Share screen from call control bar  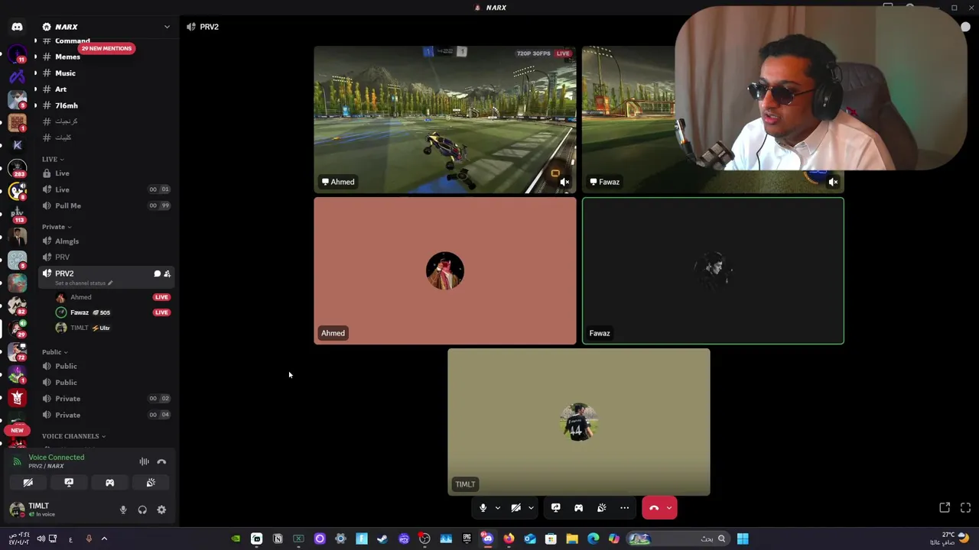[x=555, y=508]
